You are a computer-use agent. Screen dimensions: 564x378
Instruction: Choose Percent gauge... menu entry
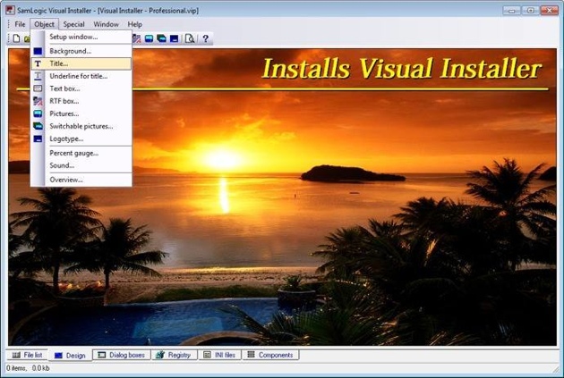[x=81, y=153]
